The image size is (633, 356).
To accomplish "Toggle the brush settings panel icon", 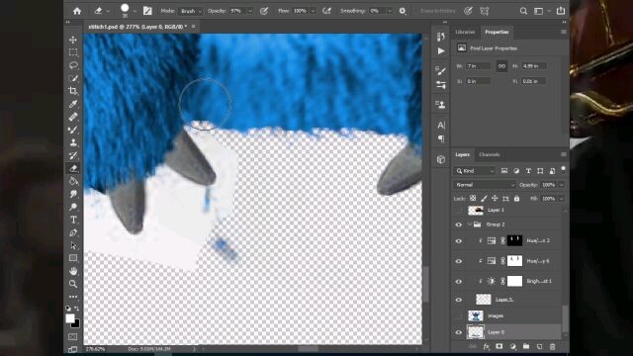I will pos(147,11).
